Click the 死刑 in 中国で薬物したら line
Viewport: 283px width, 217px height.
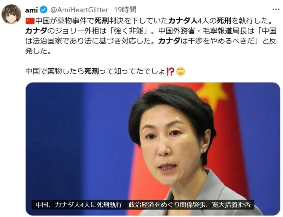point(92,71)
